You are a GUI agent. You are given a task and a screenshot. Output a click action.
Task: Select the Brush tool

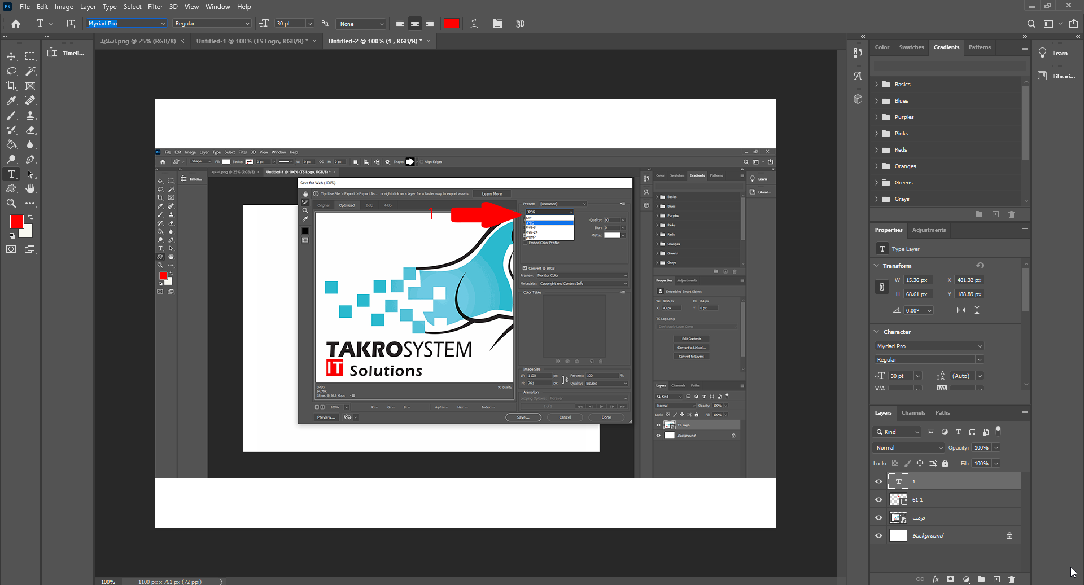point(11,115)
